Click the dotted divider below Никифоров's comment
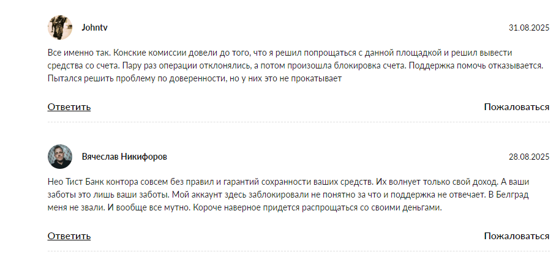Image resolution: width=559 pixels, height=260 pixels. (298, 251)
